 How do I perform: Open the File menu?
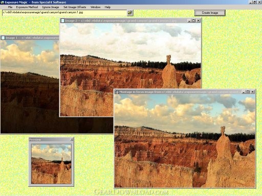(x=10, y=7)
